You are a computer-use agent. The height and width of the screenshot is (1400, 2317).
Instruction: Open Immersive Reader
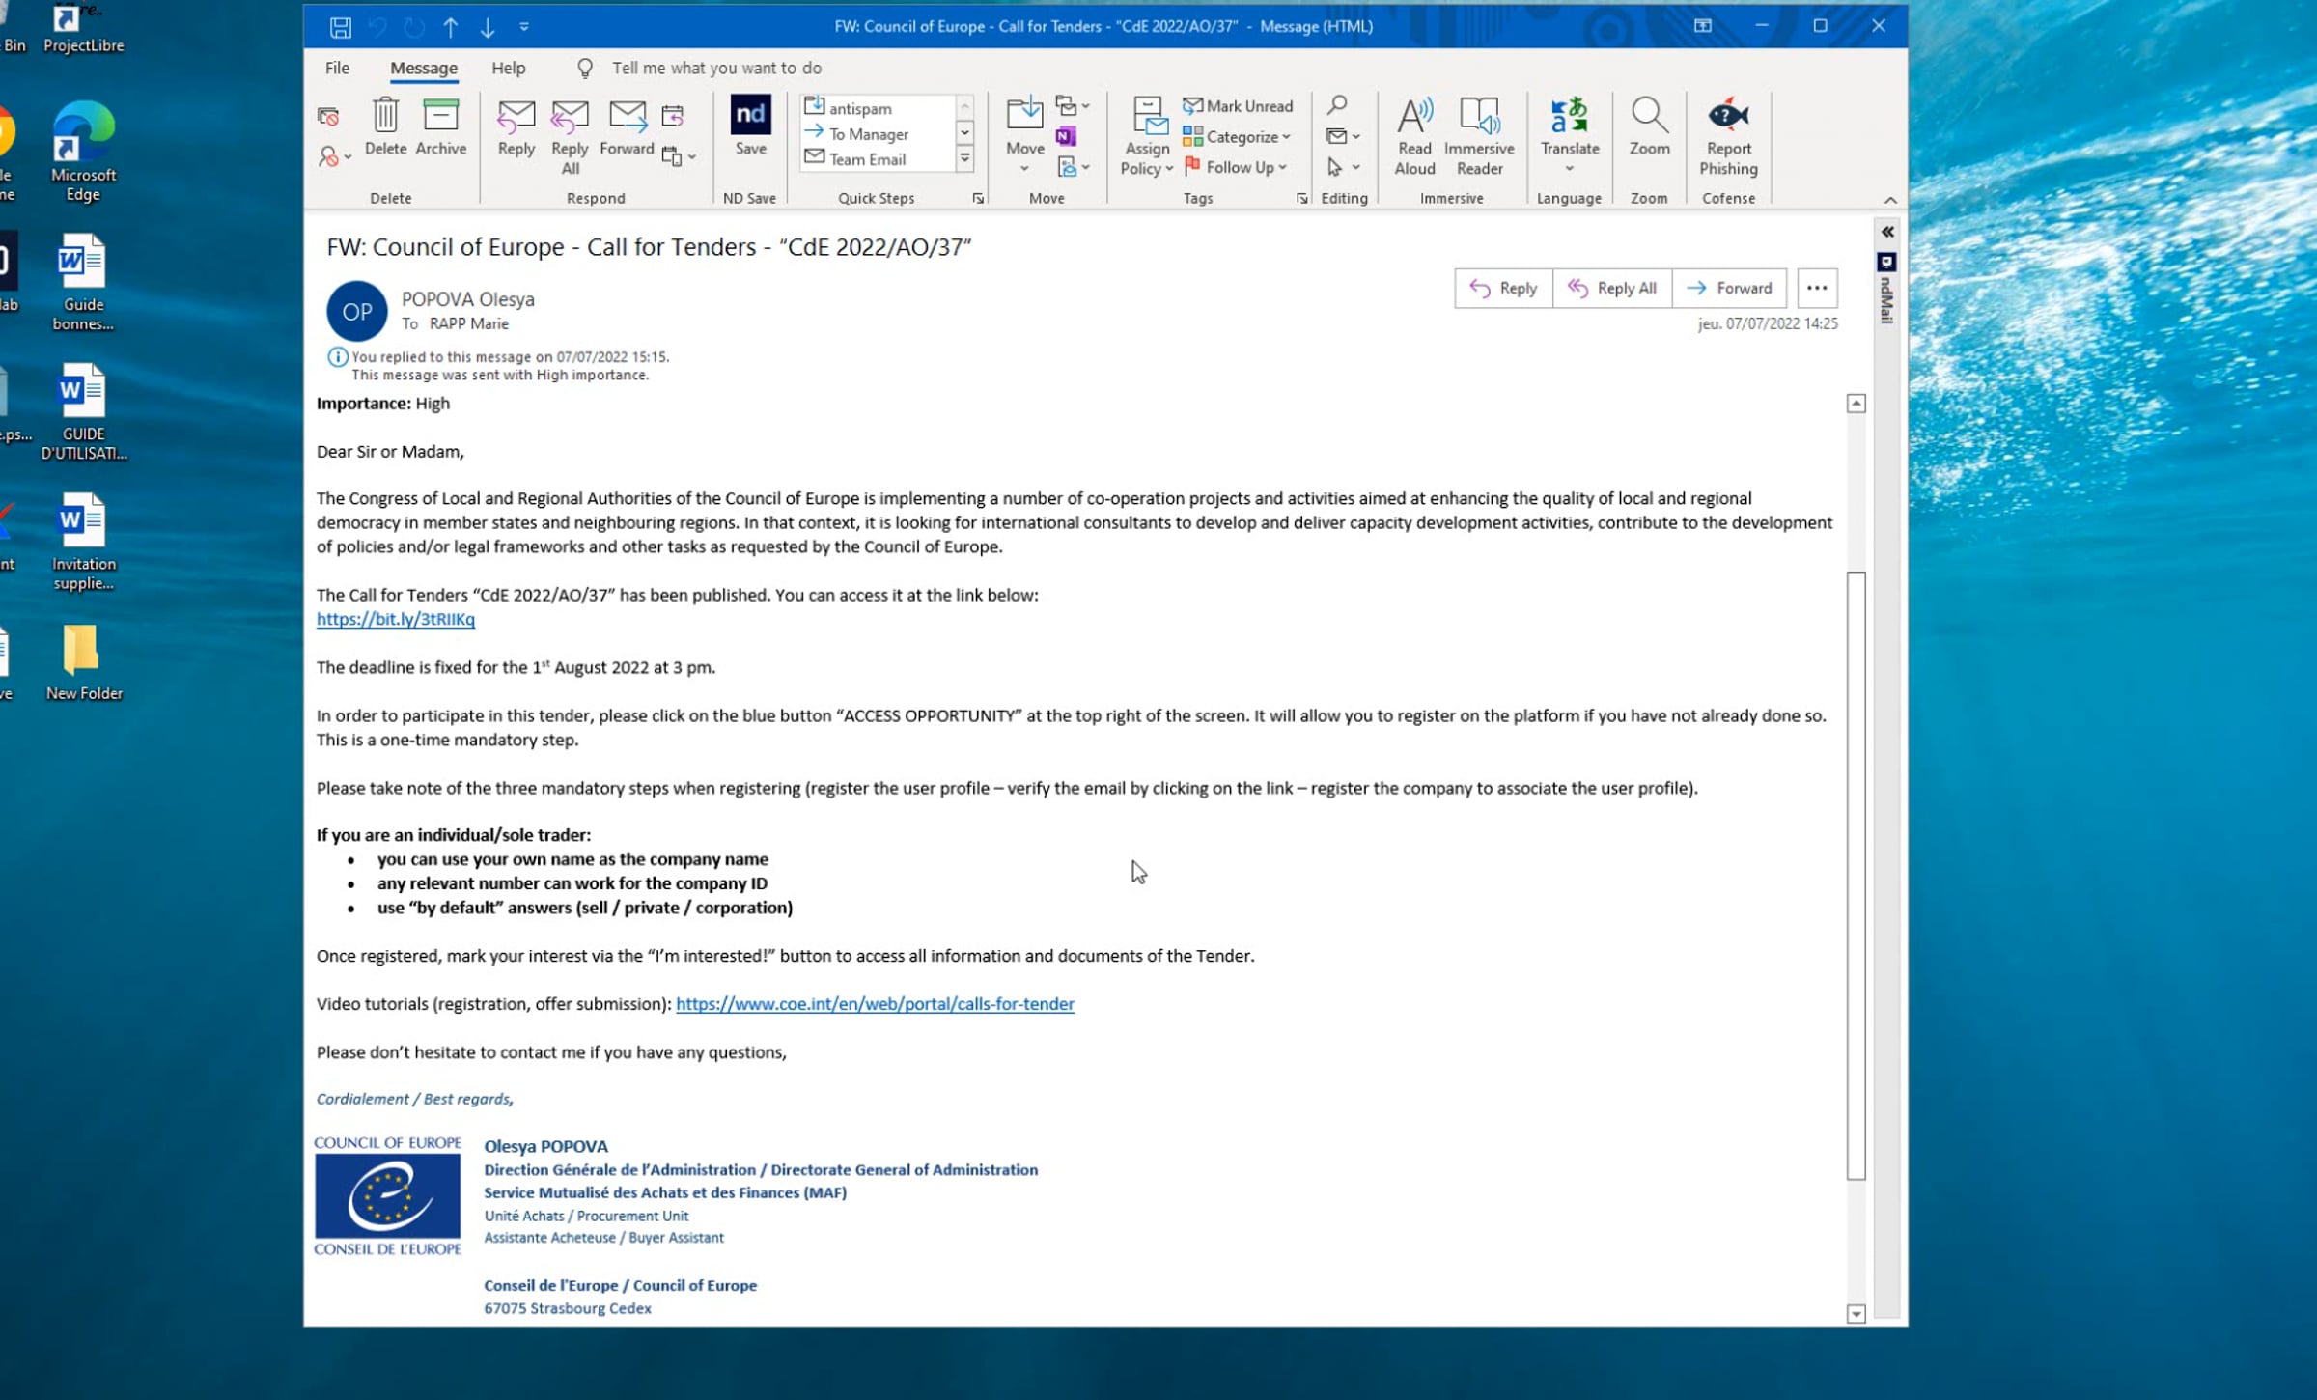(1479, 136)
